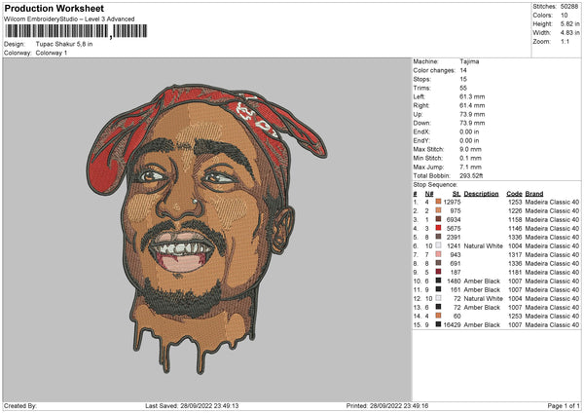Screen dimensions: 584x413
Task: Click the Trims value 55
Action: (463, 88)
